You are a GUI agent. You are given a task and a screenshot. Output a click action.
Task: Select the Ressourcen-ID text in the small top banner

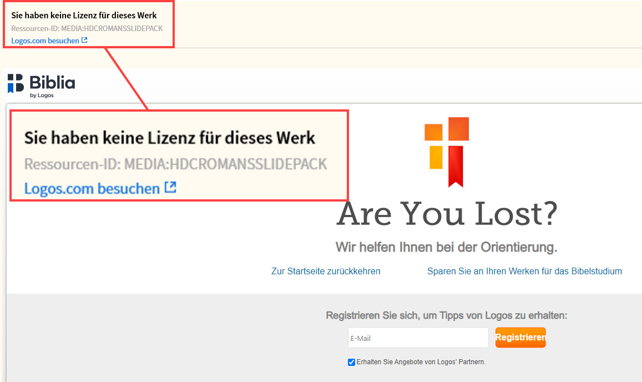[87, 28]
